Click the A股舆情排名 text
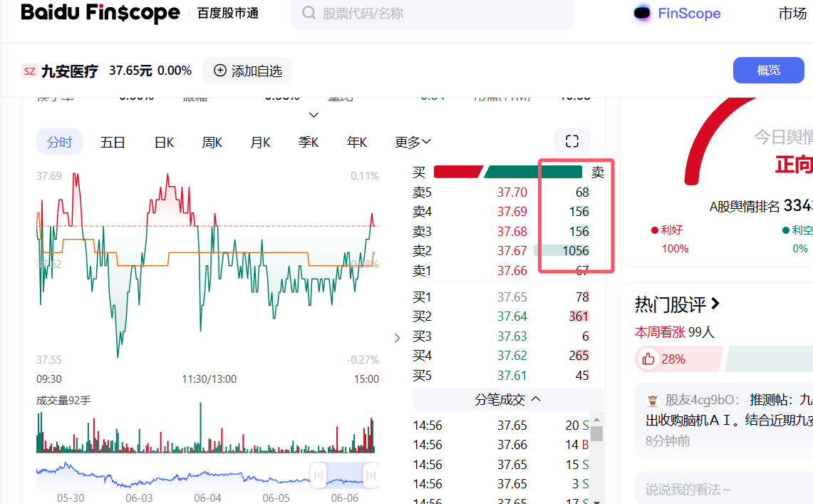 [745, 207]
